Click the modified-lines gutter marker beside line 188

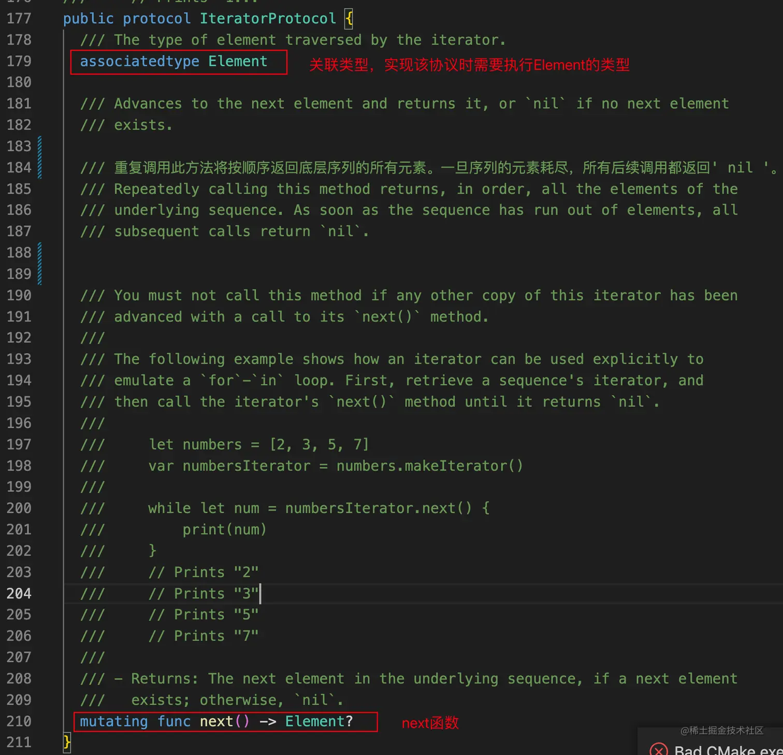tap(40, 264)
